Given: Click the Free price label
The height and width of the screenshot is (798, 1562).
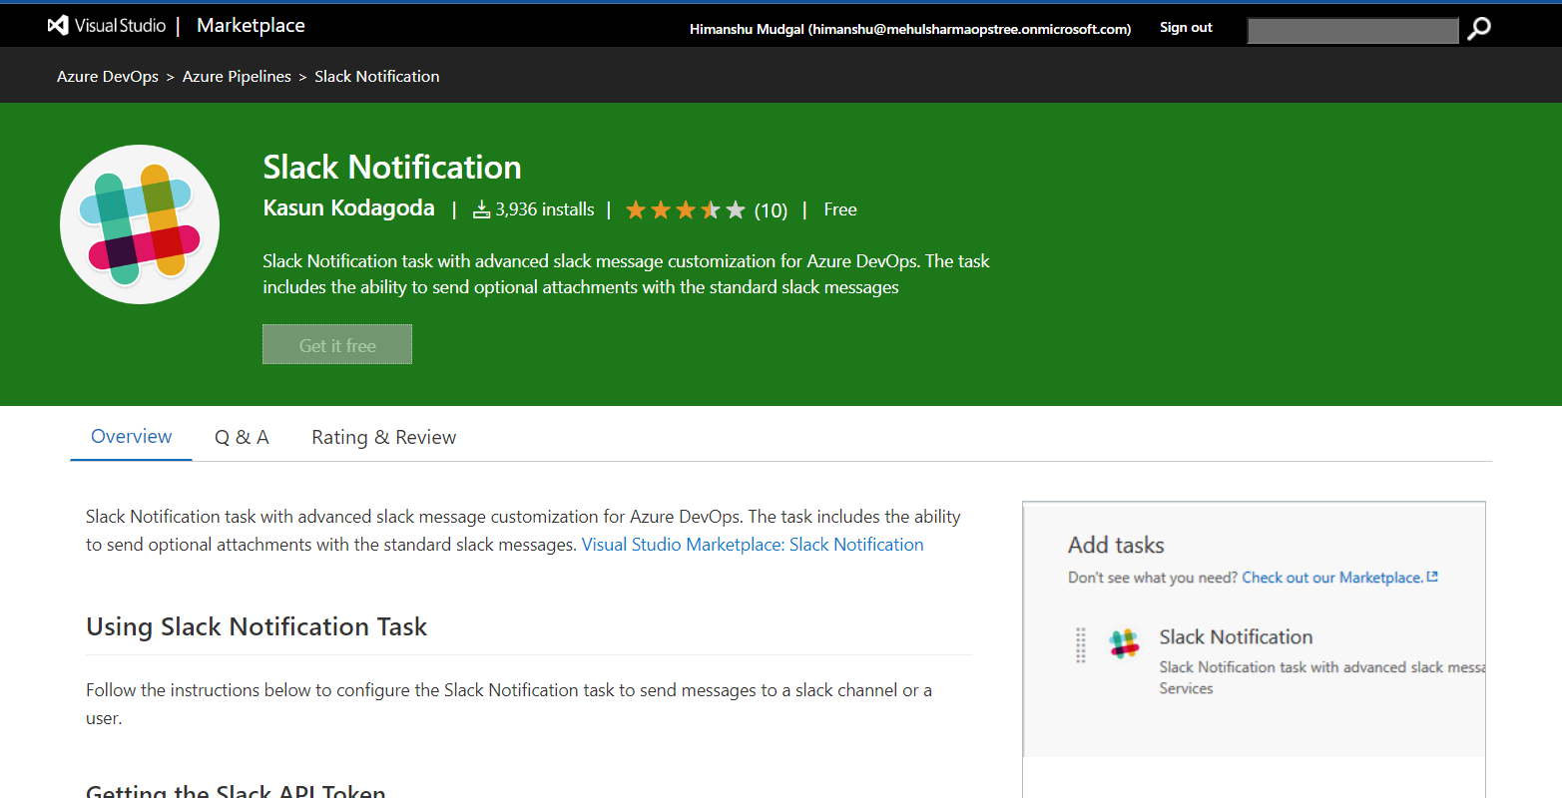Looking at the screenshot, I should (840, 209).
